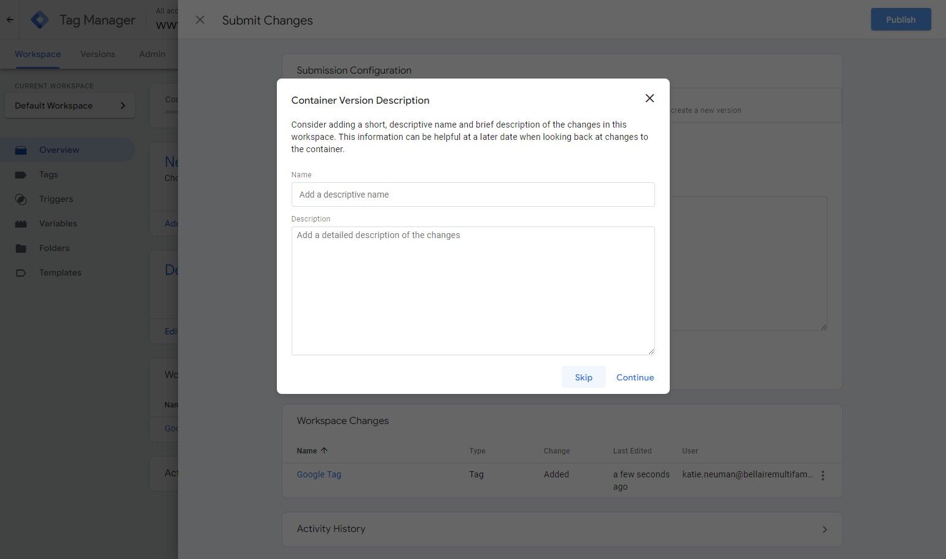Click the Templates sidebar icon
This screenshot has height=559, width=946.
[21, 273]
